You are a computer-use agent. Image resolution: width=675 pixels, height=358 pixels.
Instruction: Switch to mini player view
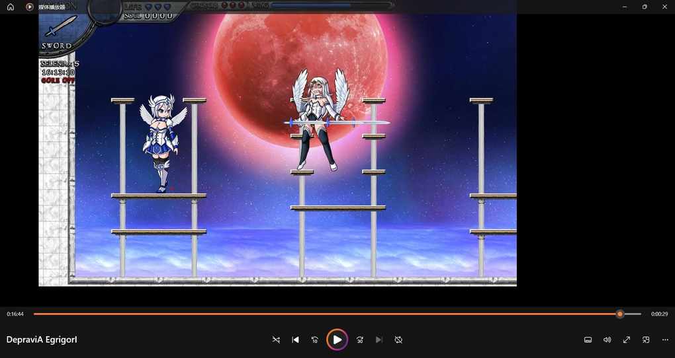pos(646,340)
